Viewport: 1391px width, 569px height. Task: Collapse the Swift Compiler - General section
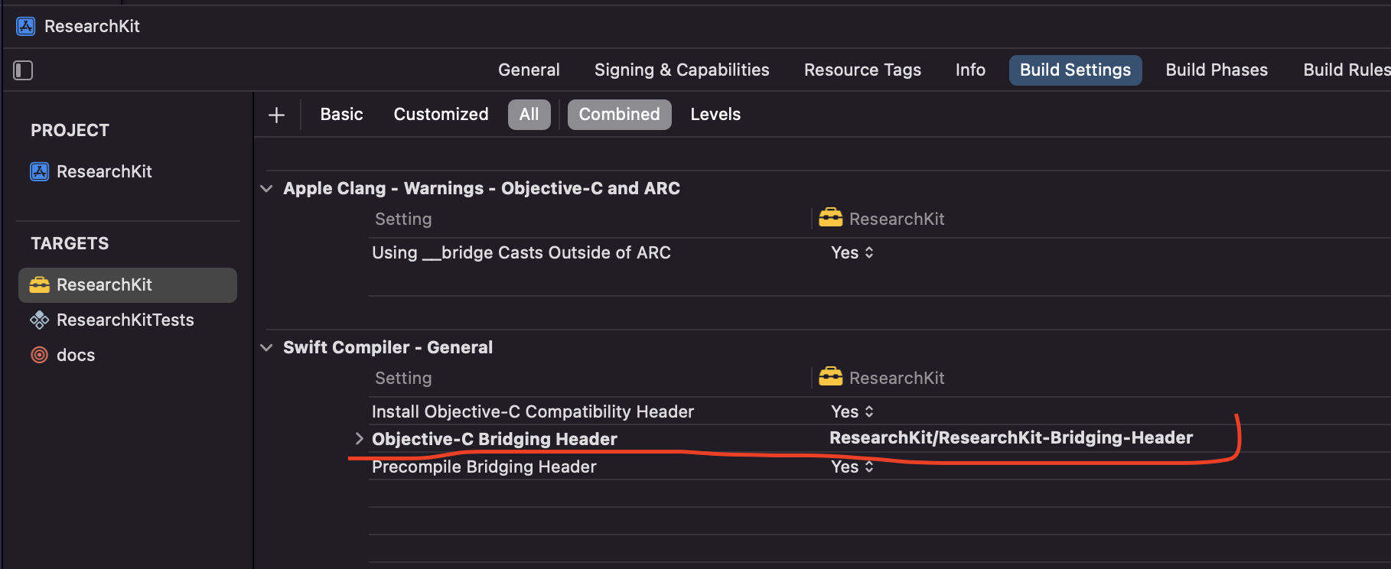click(x=266, y=347)
